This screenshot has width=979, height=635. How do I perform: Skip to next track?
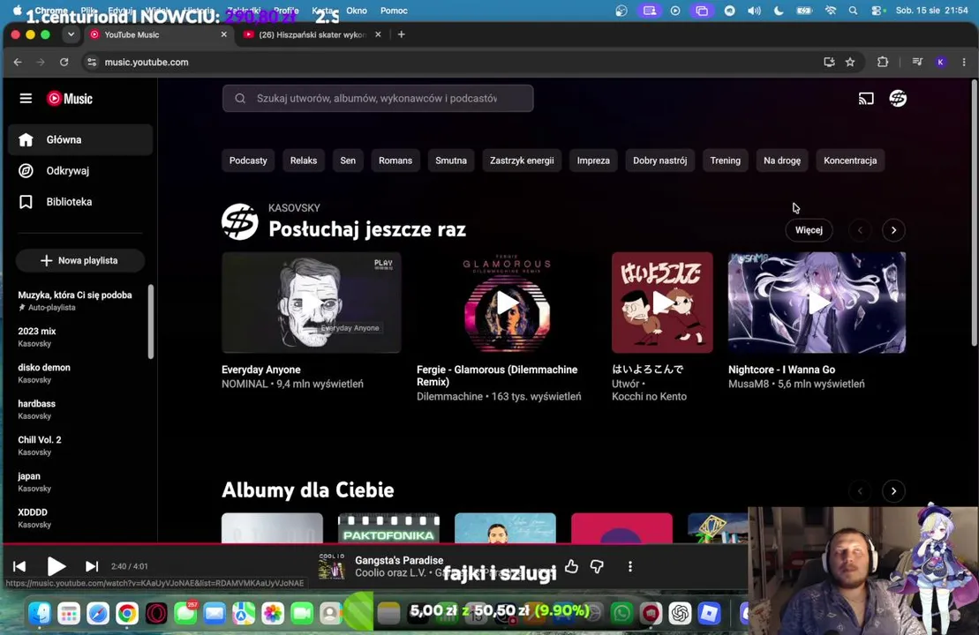(x=92, y=566)
